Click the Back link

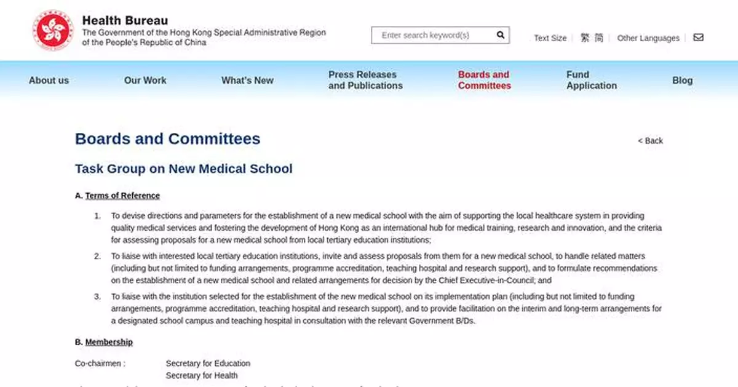click(651, 141)
